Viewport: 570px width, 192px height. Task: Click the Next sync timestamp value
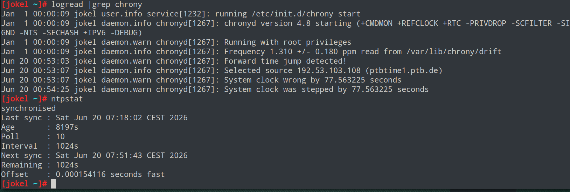[121, 156]
